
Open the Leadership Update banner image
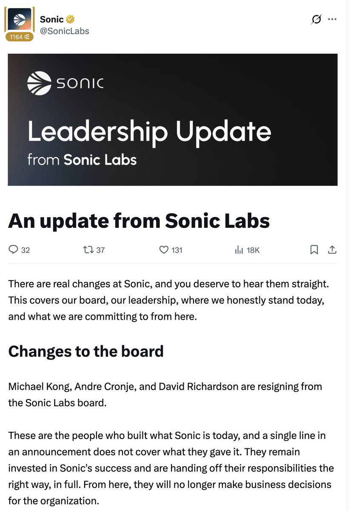tap(173, 120)
